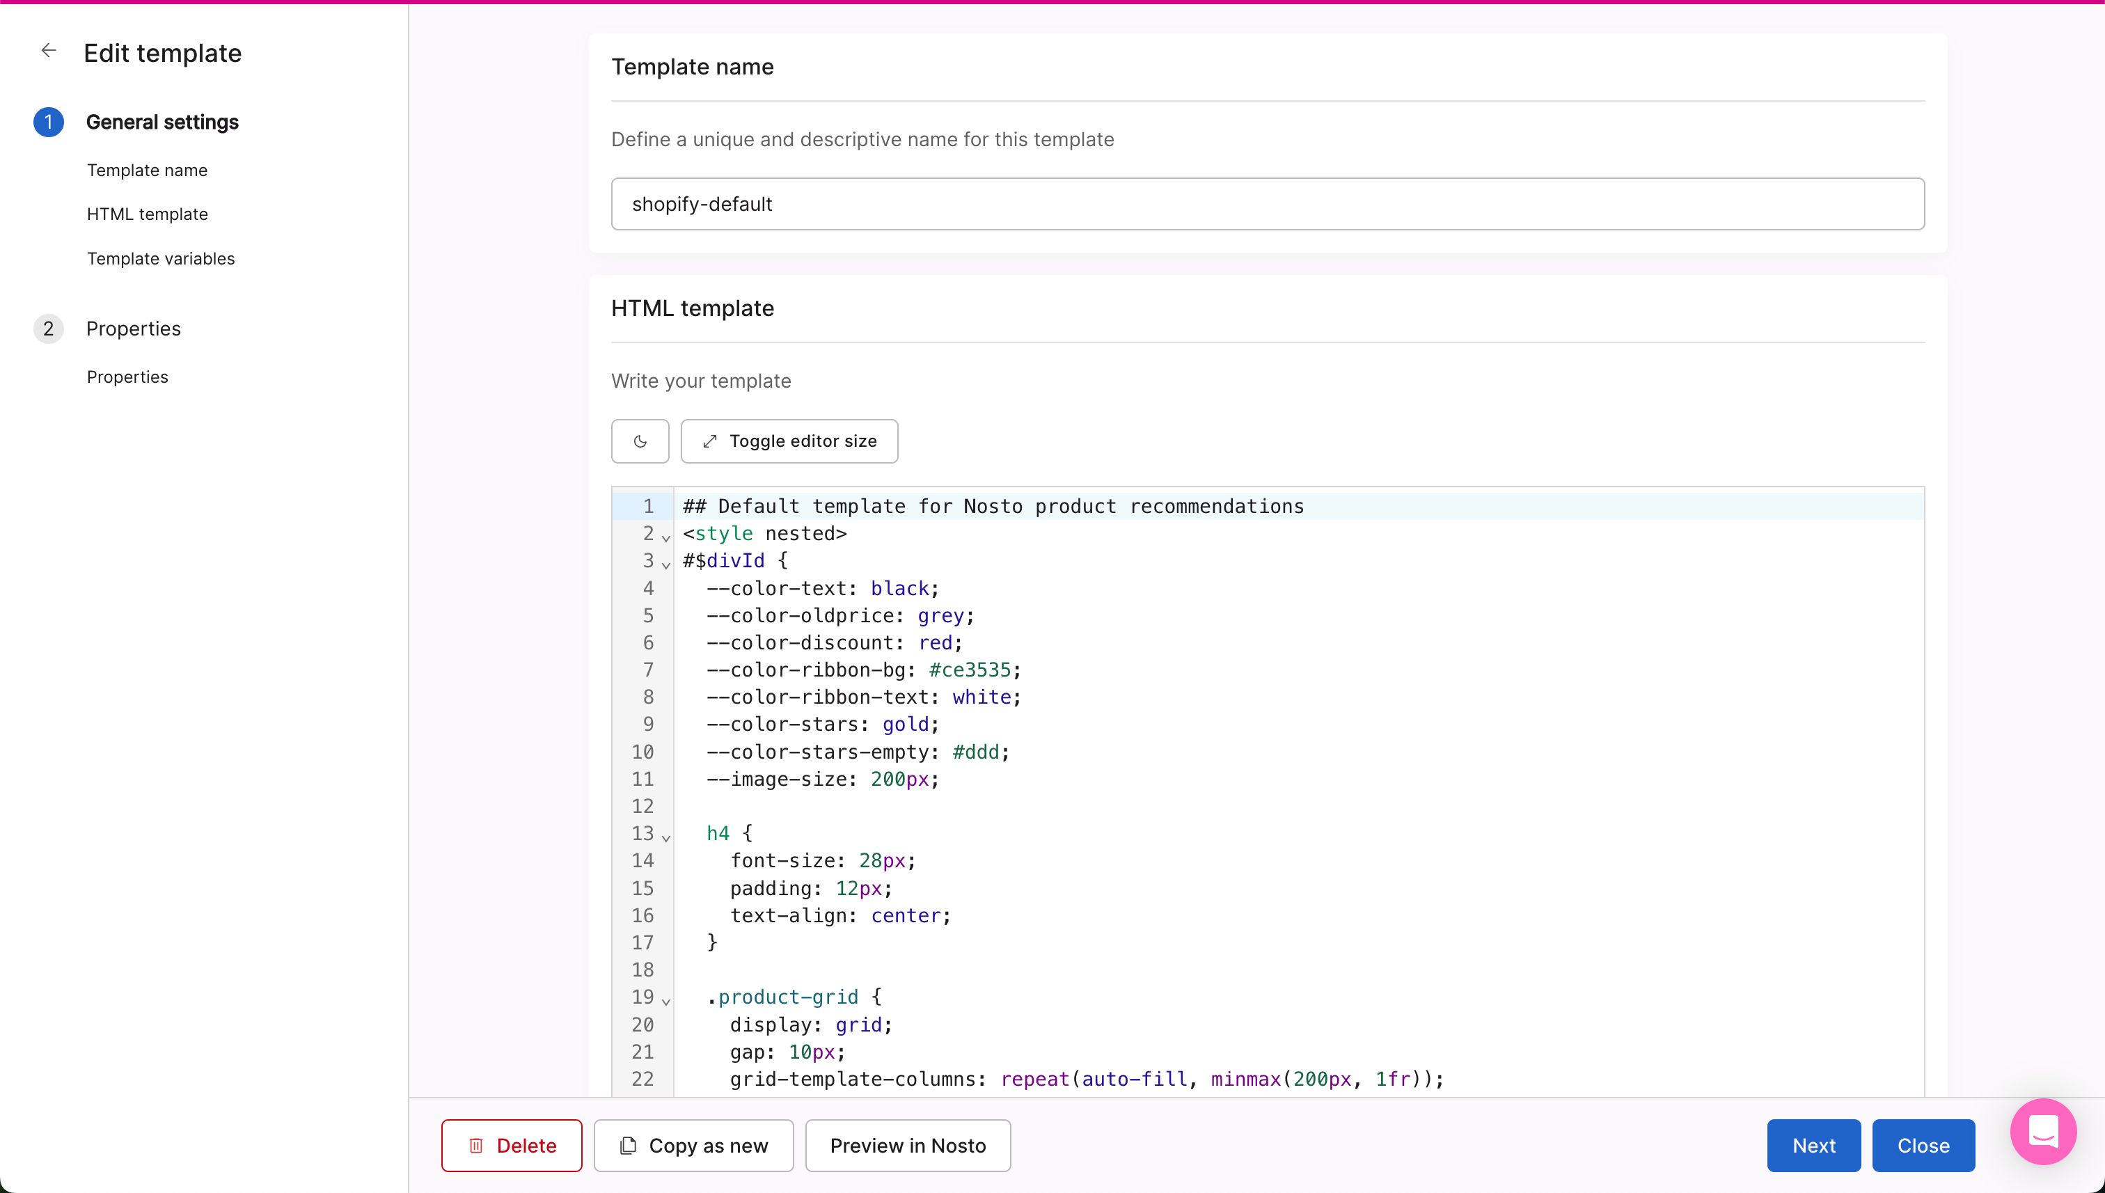Viewport: 2105px width, 1193px height.
Task: Select the Template name sidebar link
Action: (x=148, y=171)
